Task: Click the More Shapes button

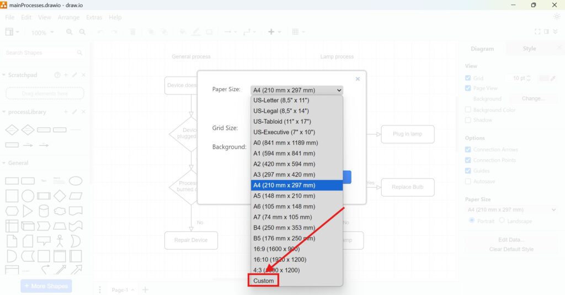Action: point(46,286)
